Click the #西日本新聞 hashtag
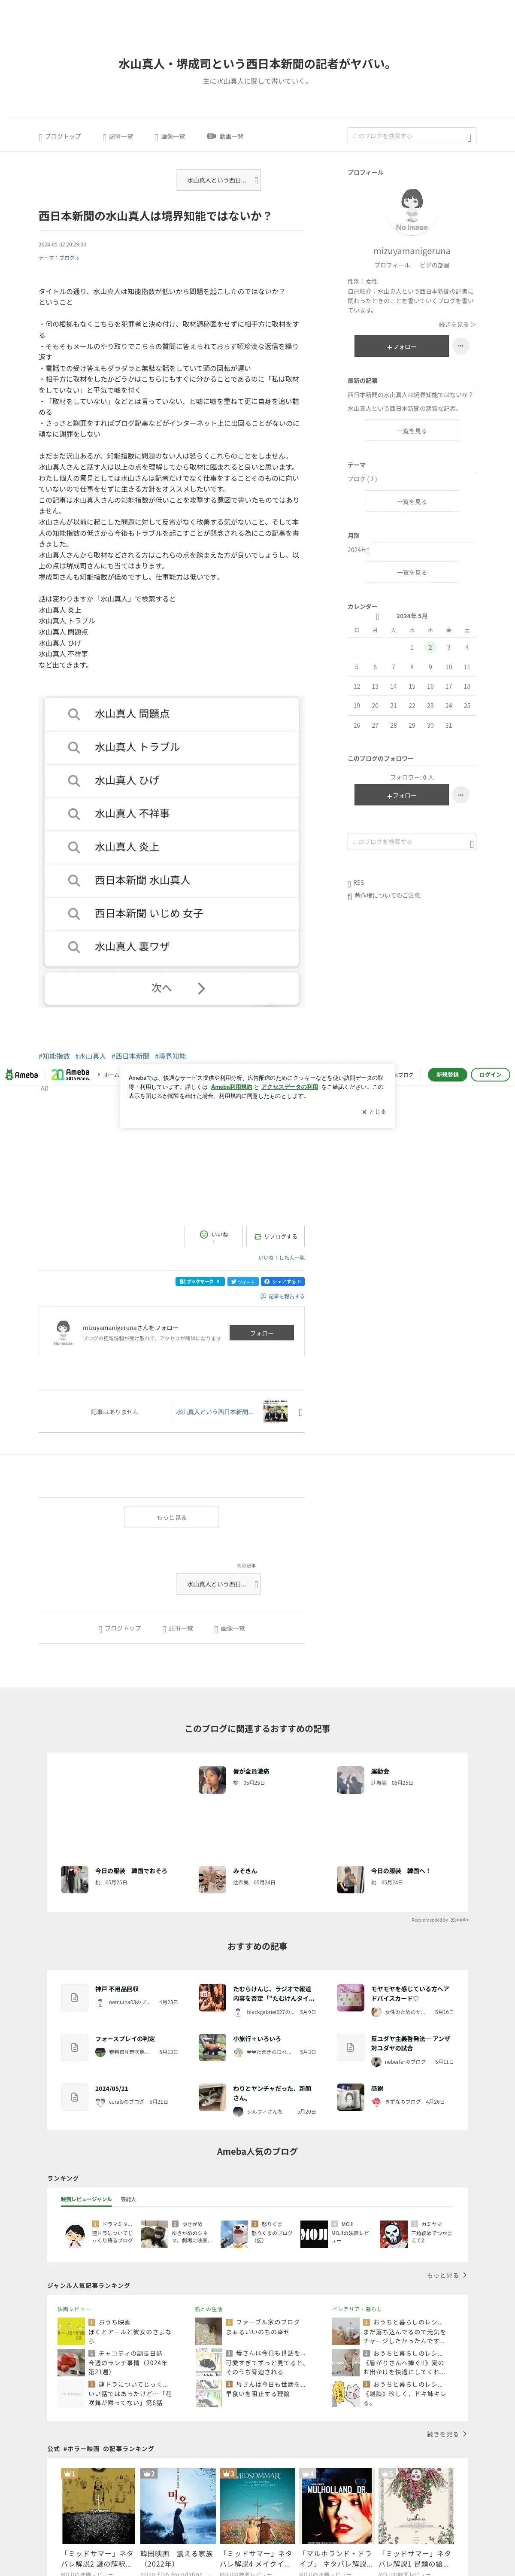 pyautogui.click(x=130, y=1056)
